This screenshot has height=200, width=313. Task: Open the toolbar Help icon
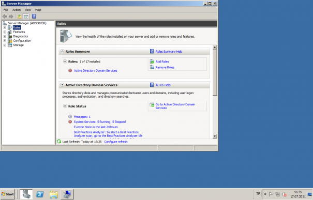(34, 17)
